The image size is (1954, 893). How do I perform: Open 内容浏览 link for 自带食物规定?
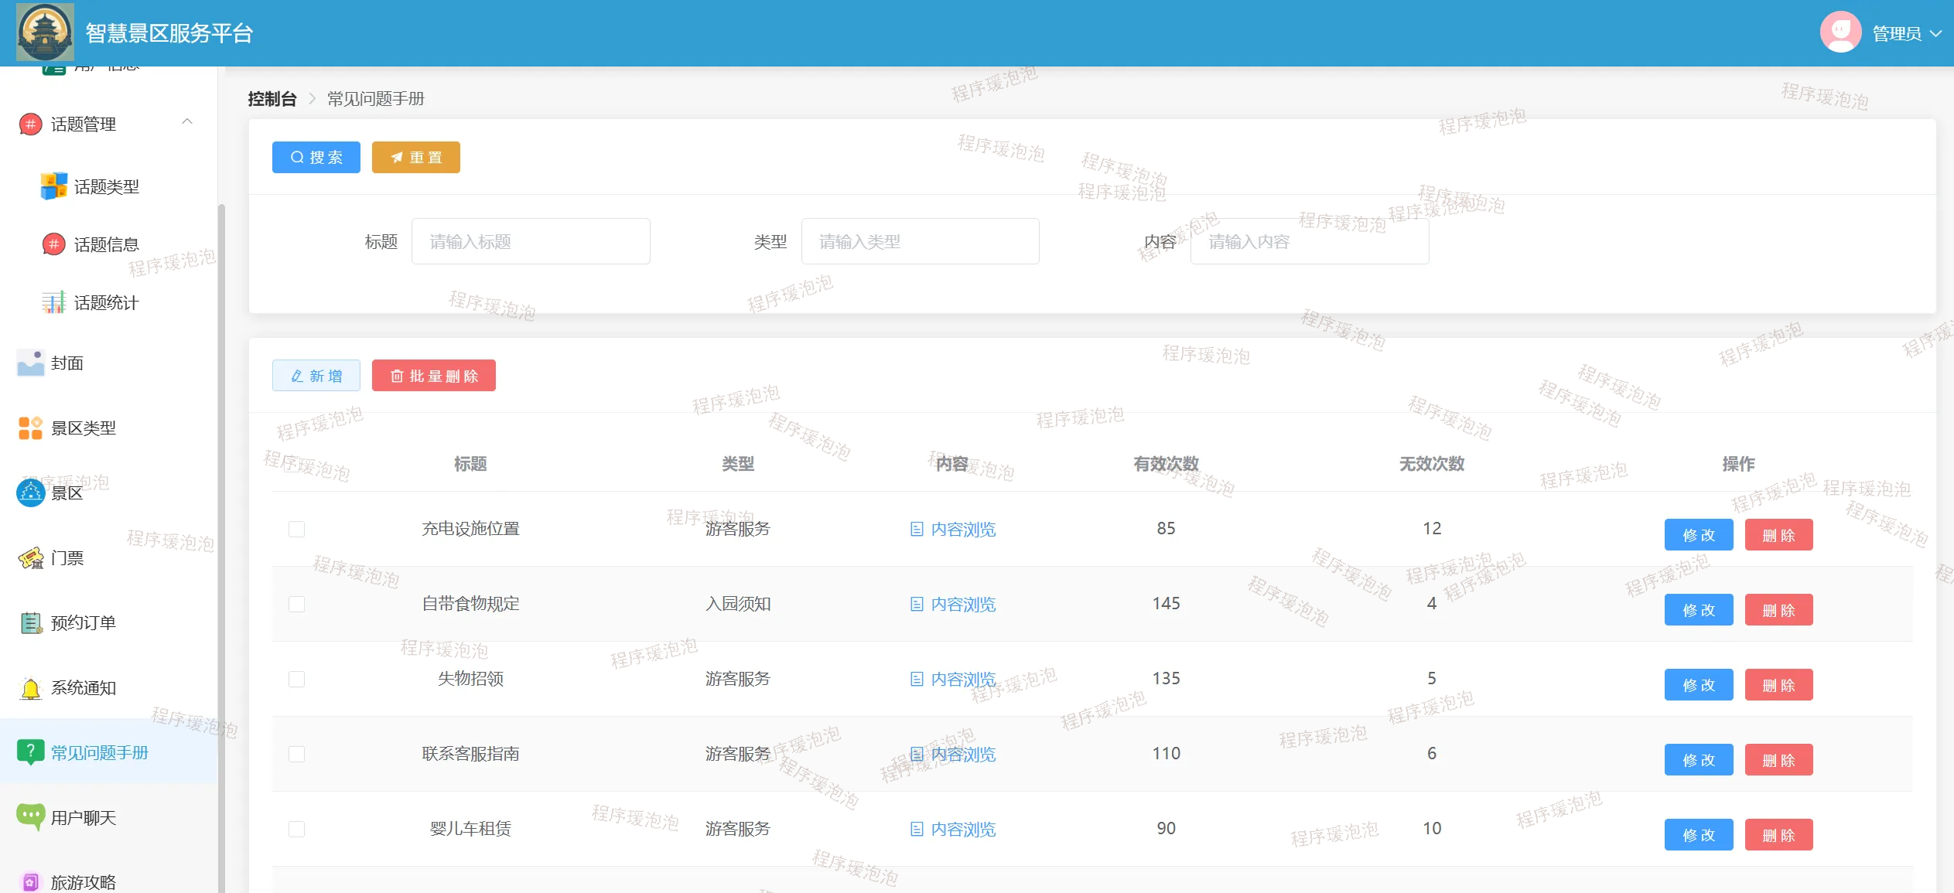click(x=954, y=604)
